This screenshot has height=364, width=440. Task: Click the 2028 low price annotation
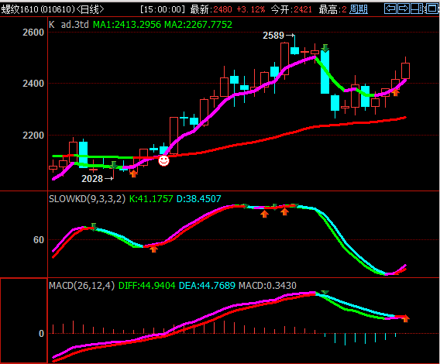(x=92, y=178)
